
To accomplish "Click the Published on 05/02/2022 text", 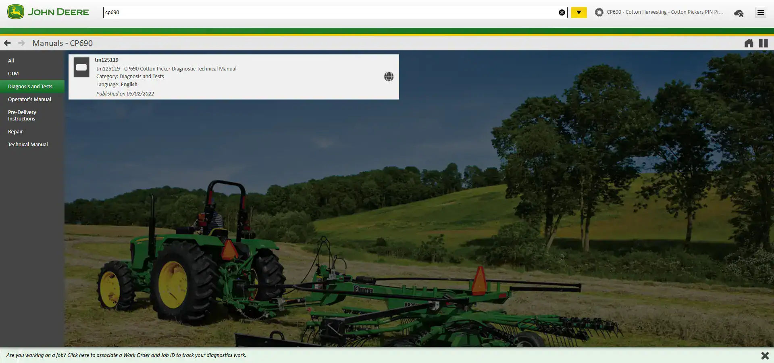I will (125, 93).
